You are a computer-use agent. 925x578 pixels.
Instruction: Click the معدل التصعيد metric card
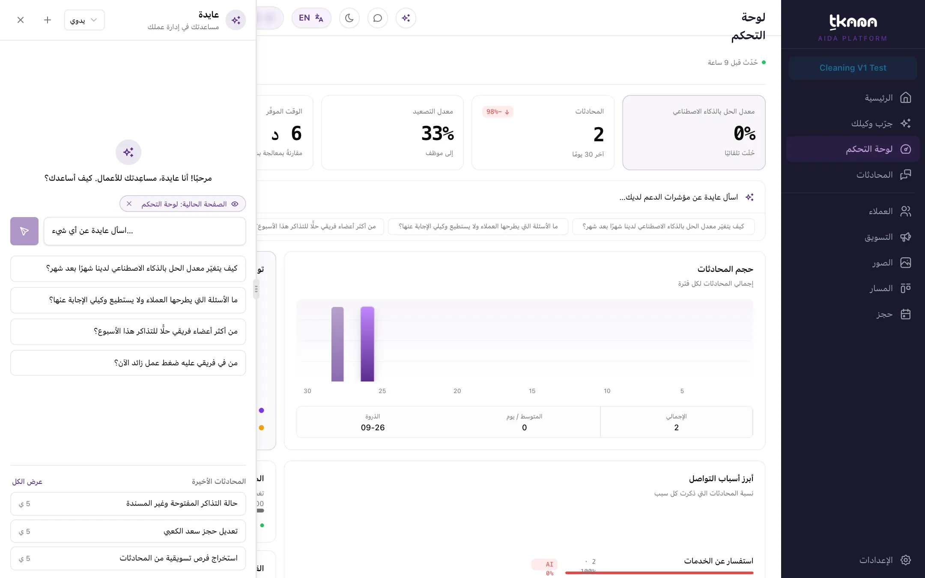click(392, 133)
